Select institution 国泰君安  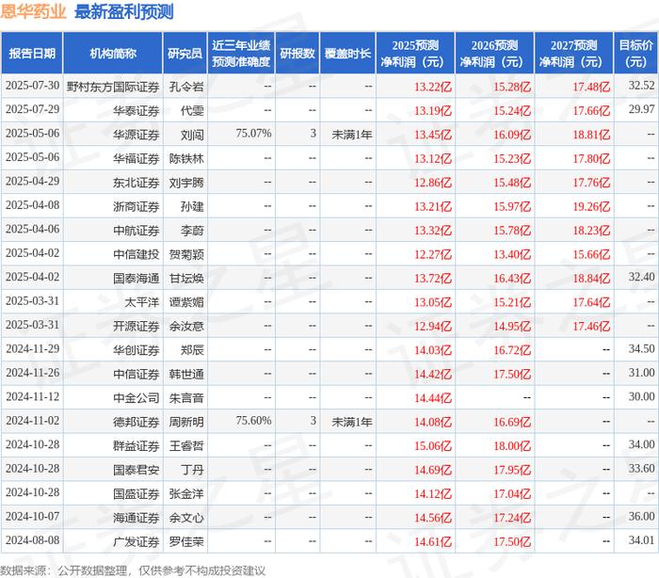tap(137, 471)
